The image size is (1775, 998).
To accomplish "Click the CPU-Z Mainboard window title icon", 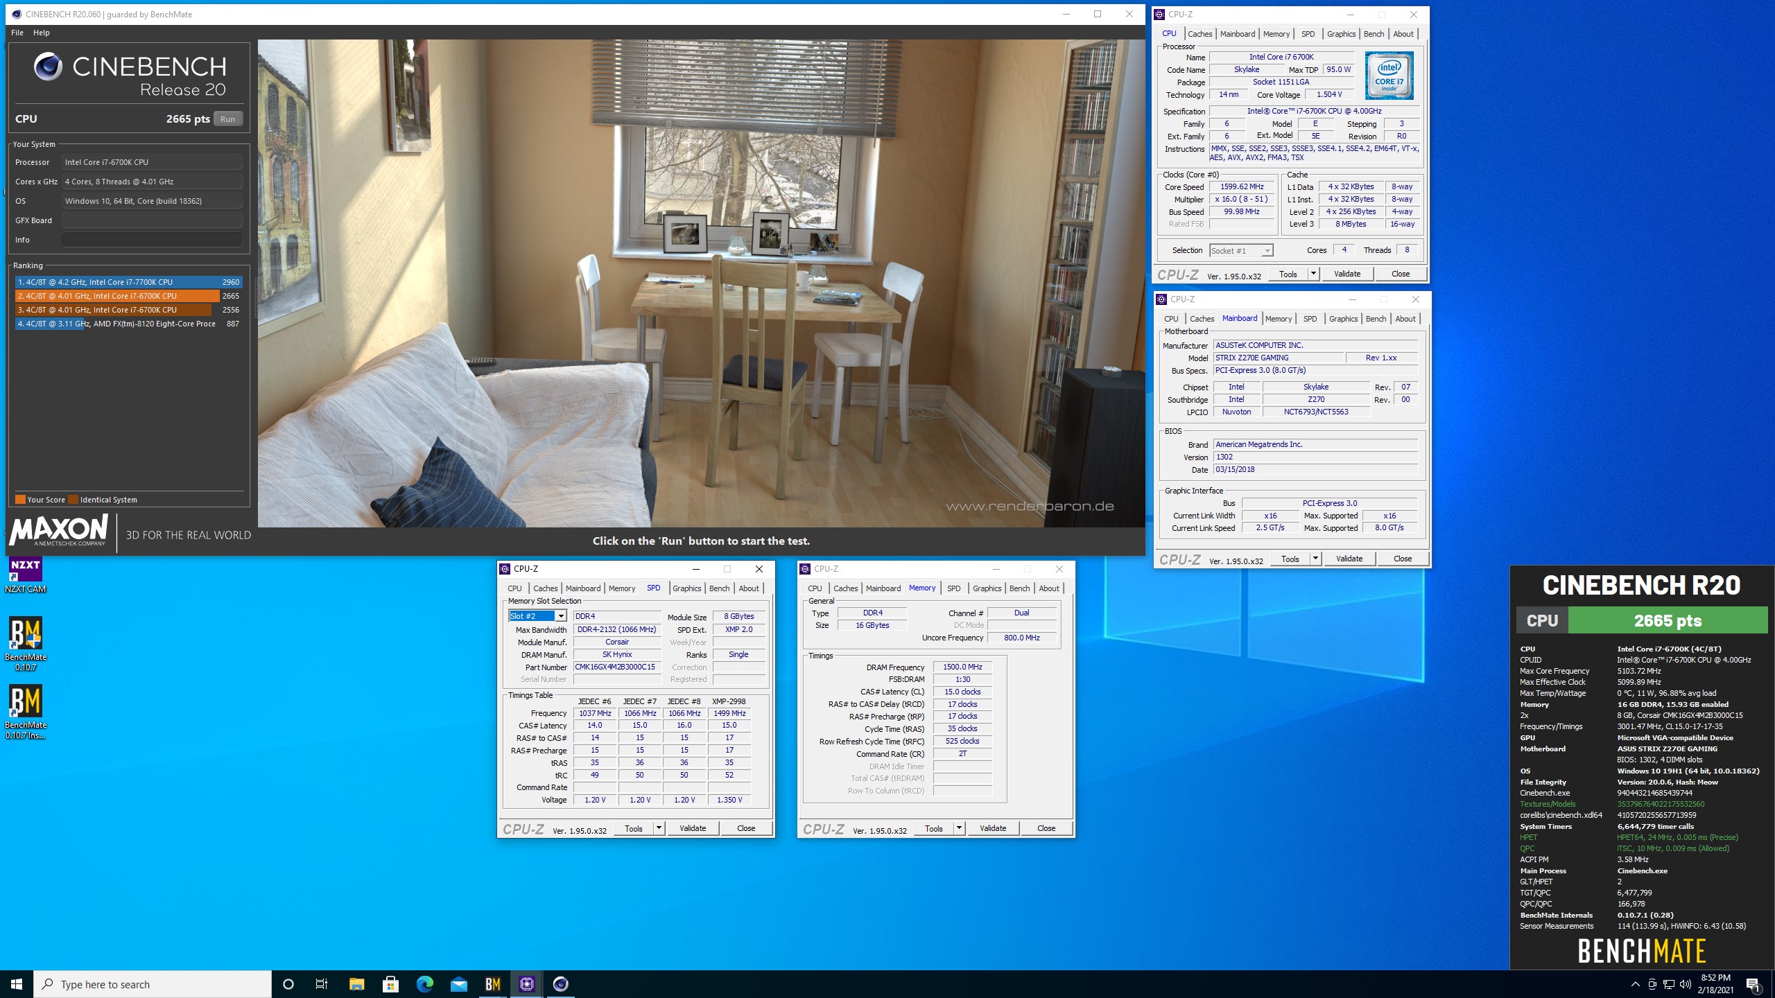I will click(x=1161, y=299).
